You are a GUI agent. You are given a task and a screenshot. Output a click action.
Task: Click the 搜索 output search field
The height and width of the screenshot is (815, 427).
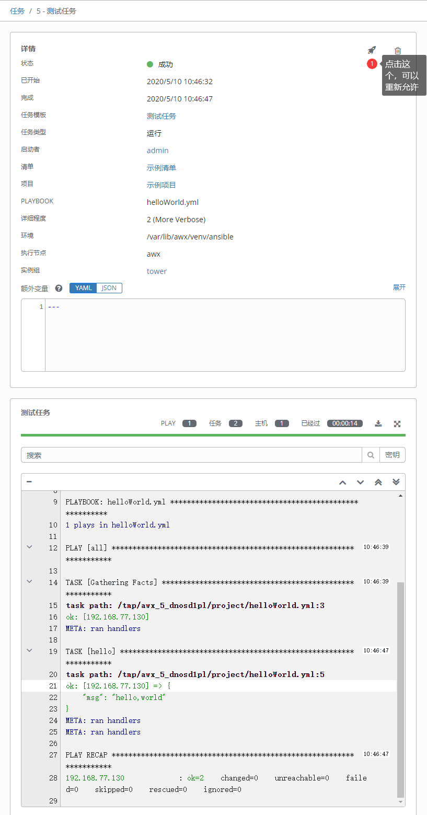click(x=191, y=455)
